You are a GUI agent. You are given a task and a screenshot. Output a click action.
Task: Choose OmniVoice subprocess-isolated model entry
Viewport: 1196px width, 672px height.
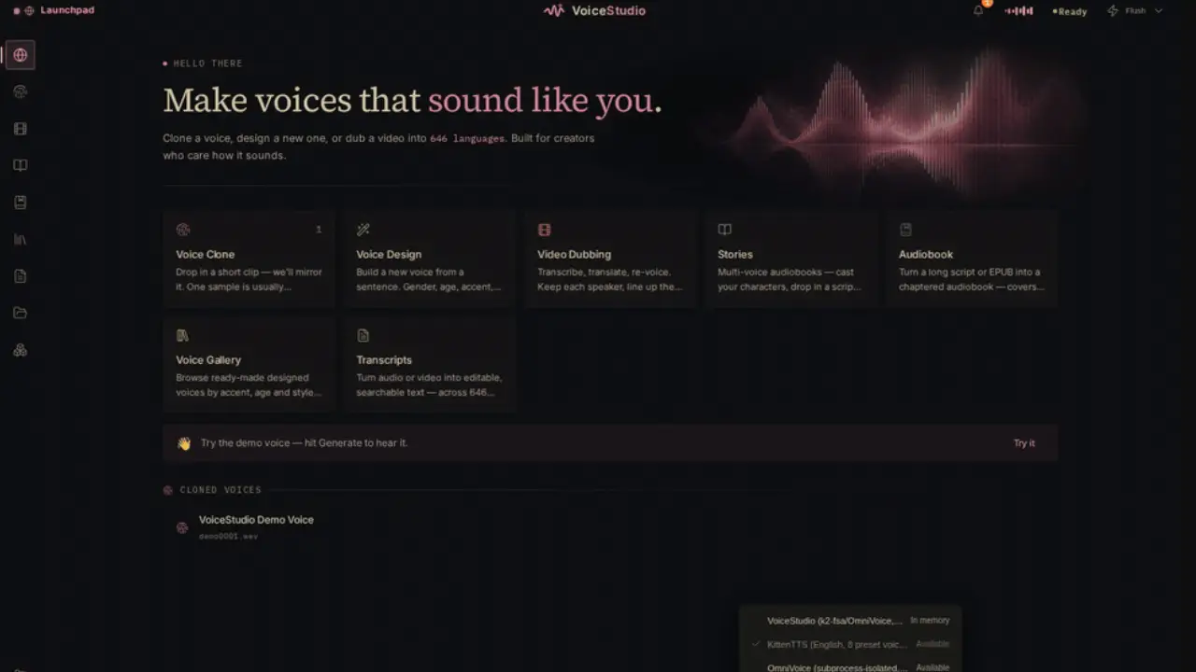851,666
